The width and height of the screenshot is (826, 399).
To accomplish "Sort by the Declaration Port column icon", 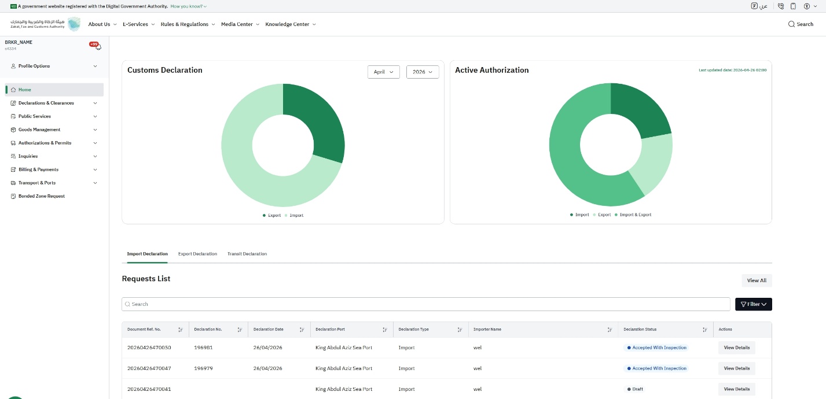I will tap(384, 330).
